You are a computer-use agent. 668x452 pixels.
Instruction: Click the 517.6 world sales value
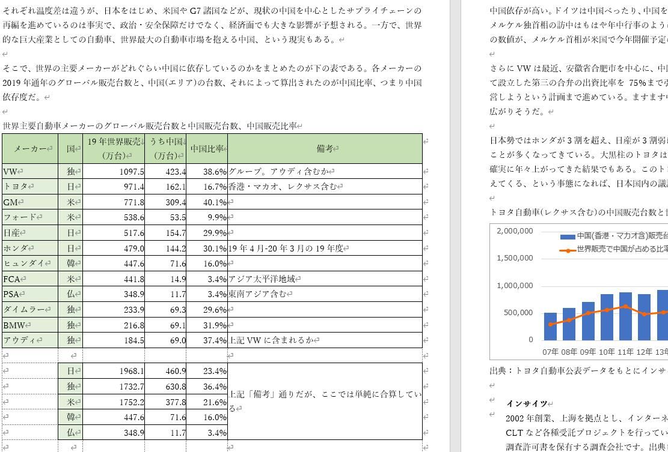tap(133, 233)
